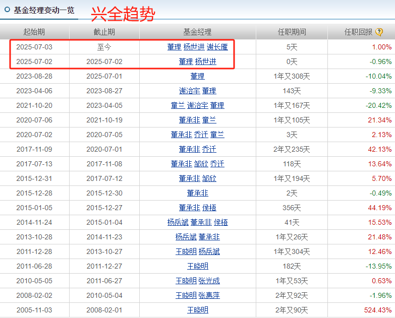Select start date 2014-11-24
The width and height of the screenshot is (395, 318).
point(34,222)
